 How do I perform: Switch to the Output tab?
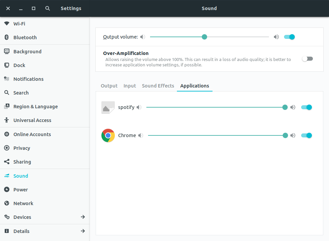click(x=109, y=86)
